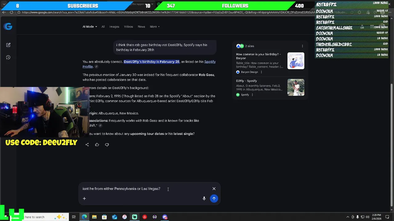Start a new AI Mode chat with the pencil icon

click(x=8, y=45)
